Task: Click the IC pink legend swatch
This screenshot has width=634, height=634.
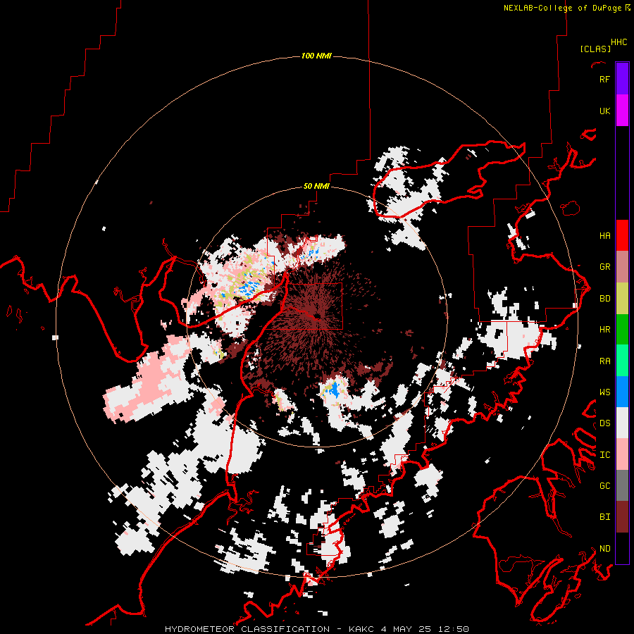Action: click(622, 454)
